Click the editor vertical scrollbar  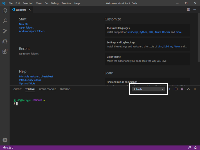[x=199, y=38]
